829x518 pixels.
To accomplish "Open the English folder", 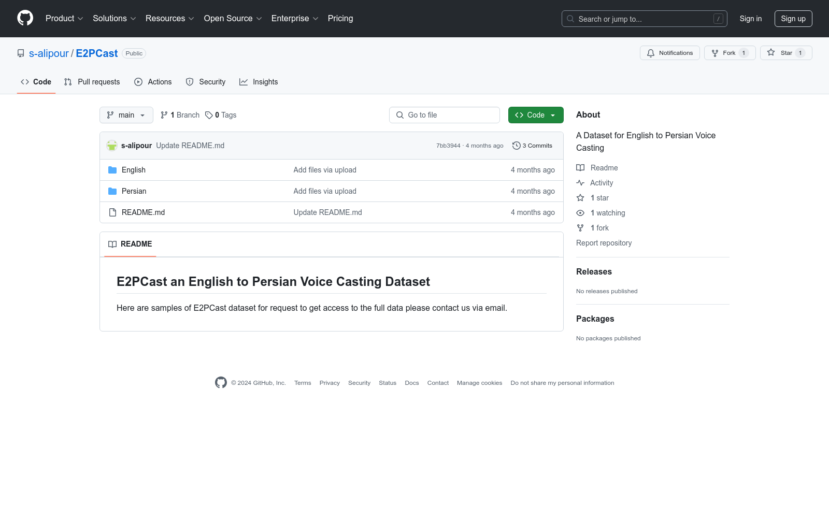I will coord(134,170).
